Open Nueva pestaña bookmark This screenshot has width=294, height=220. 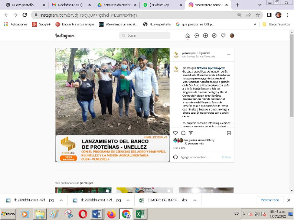(x=157, y=24)
